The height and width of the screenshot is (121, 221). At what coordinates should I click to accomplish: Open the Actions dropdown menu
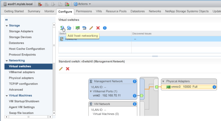click(x=82, y=4)
